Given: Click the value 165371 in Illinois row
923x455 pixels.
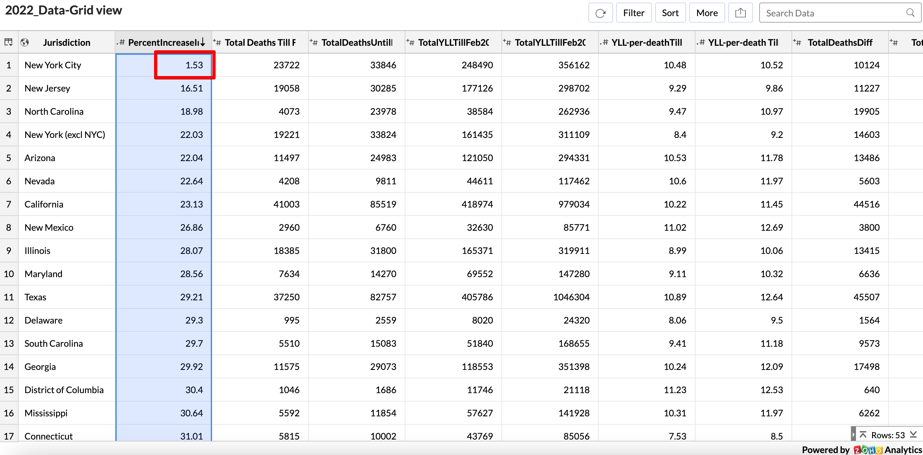Looking at the screenshot, I should pos(477,250).
